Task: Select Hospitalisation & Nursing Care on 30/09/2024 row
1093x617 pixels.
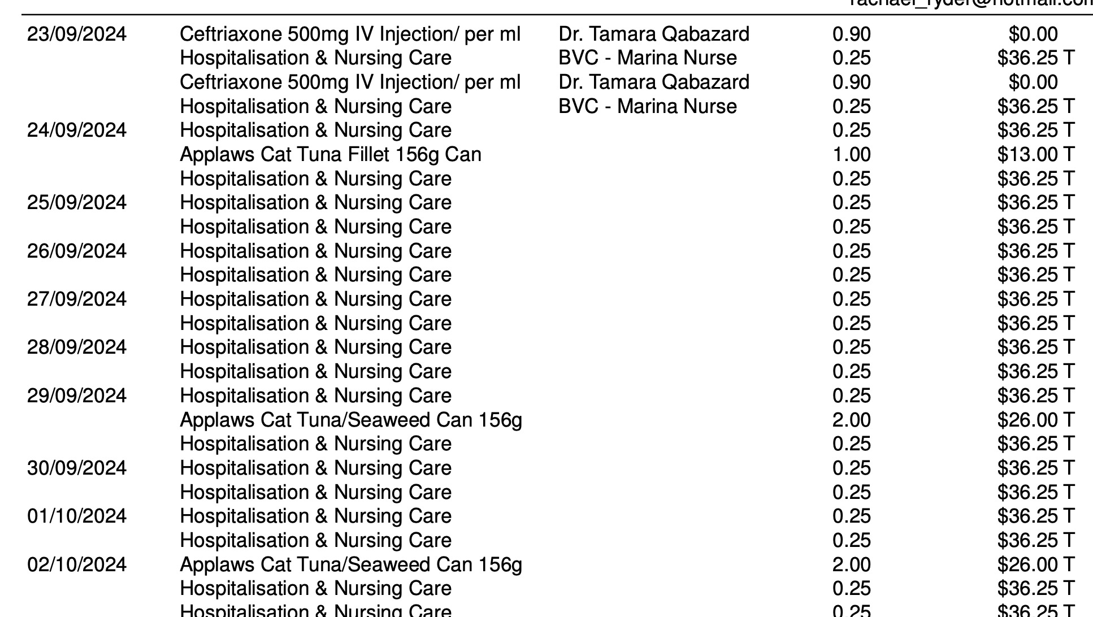Action: coord(315,468)
